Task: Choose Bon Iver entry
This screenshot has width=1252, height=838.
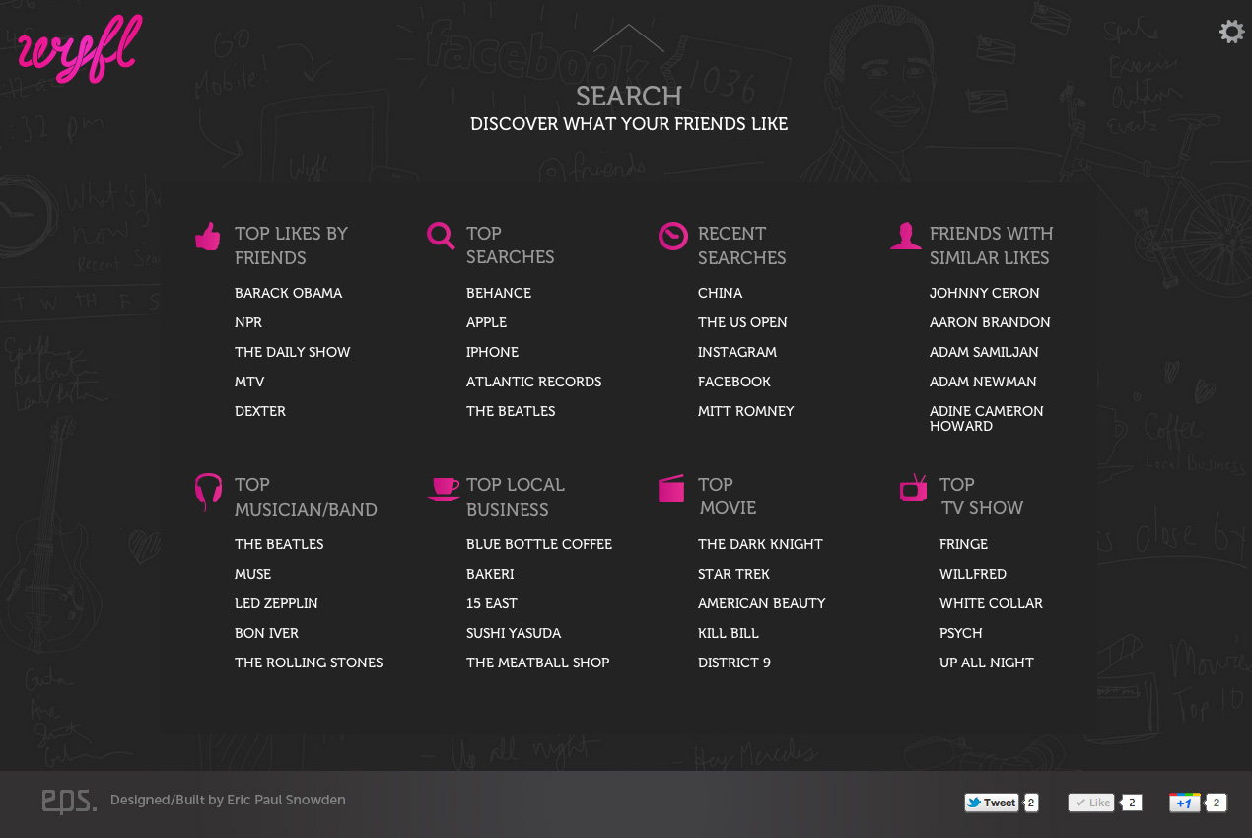Action: point(266,633)
